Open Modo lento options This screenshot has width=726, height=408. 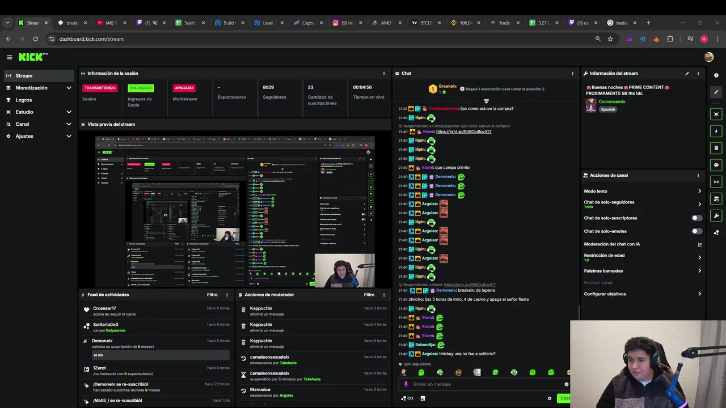(x=643, y=191)
